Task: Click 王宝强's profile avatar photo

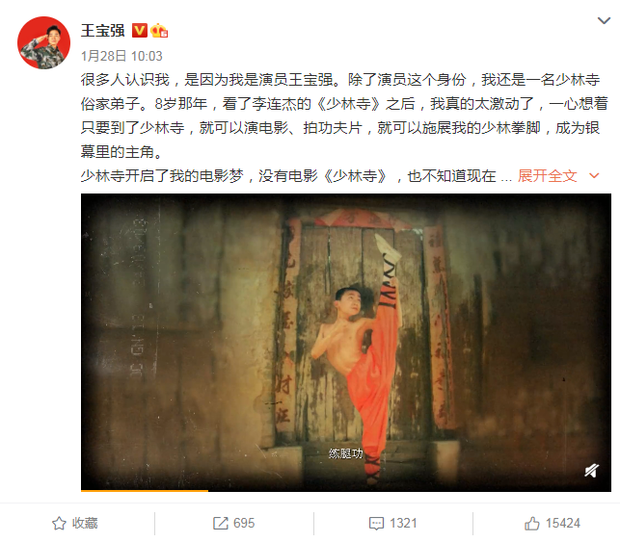Action: point(44,42)
